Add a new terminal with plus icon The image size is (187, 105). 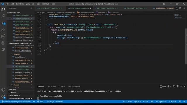coord(168,86)
